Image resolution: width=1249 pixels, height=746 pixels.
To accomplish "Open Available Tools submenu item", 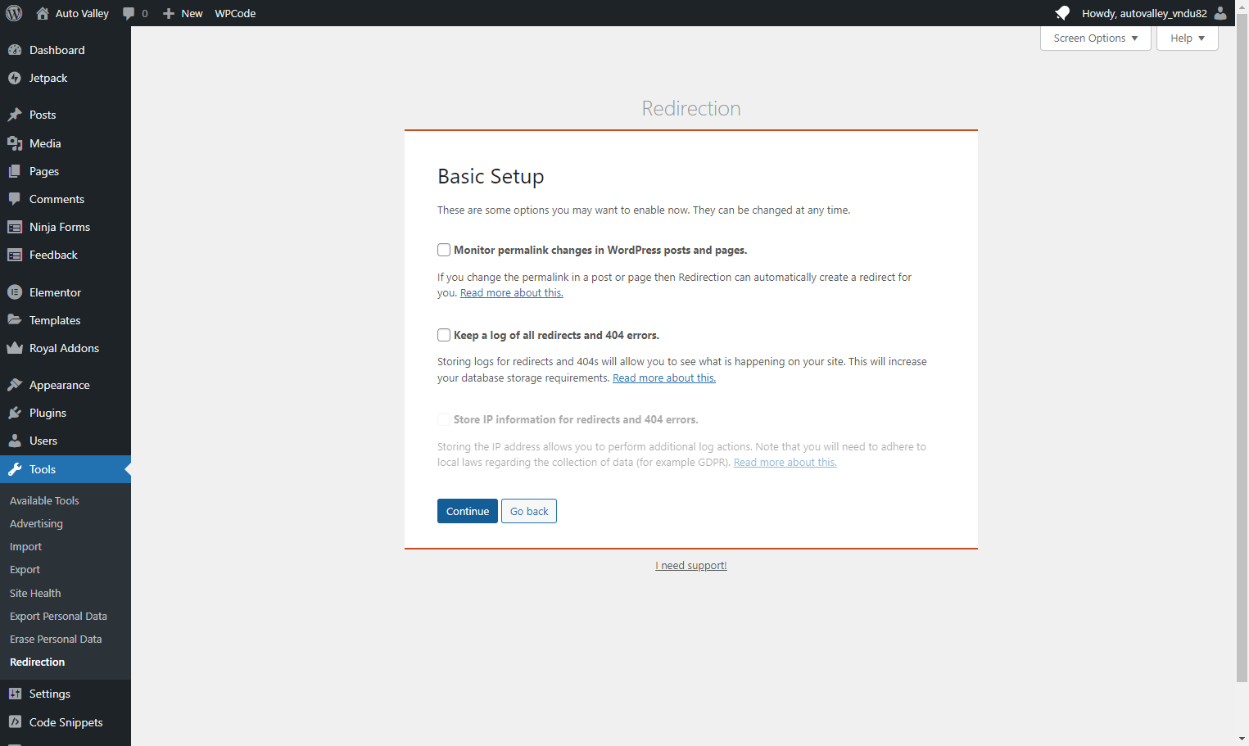I will click(44, 500).
